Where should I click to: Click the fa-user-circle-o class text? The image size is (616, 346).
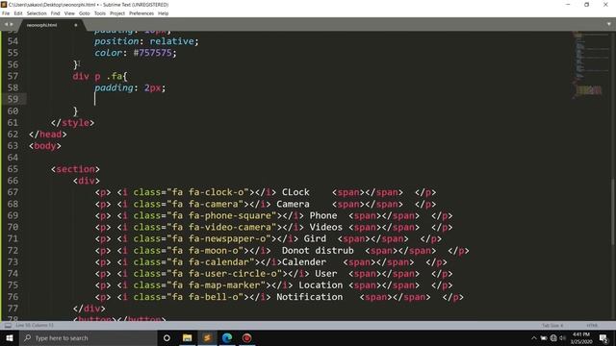(x=233, y=273)
